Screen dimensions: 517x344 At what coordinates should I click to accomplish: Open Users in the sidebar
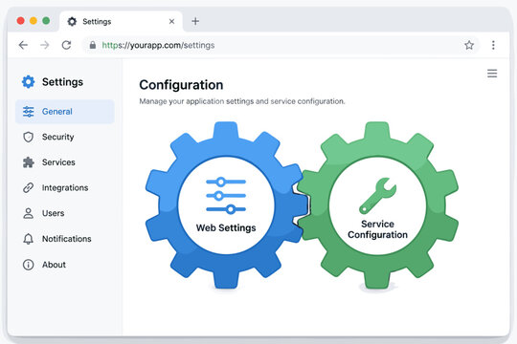coord(65,213)
